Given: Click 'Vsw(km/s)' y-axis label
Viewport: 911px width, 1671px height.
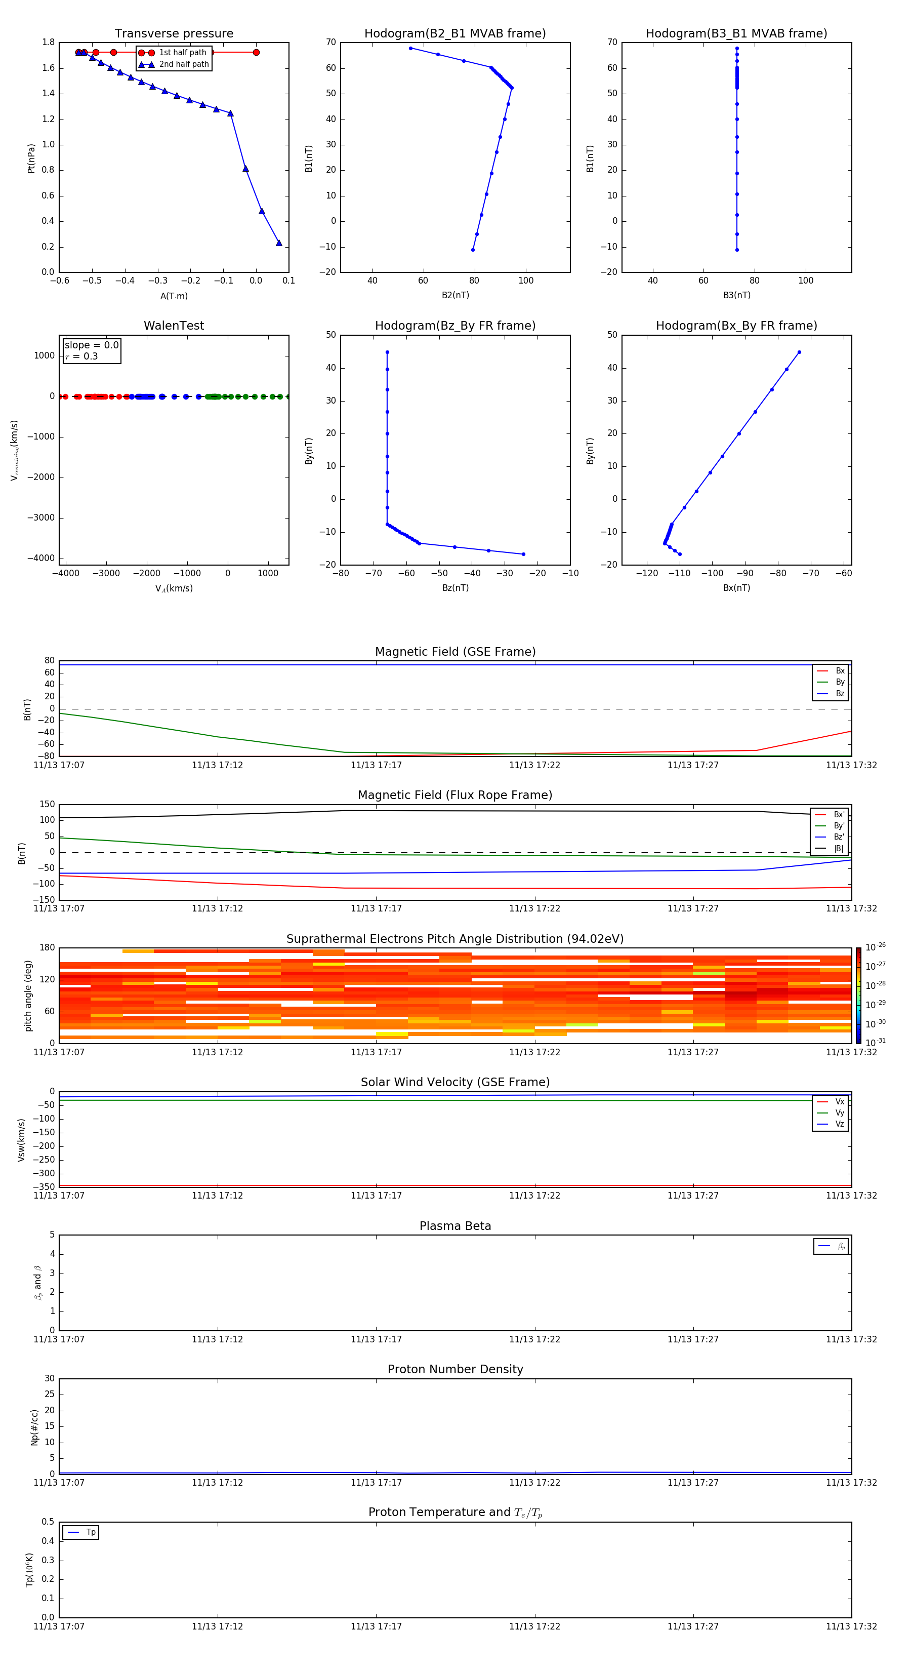Looking at the screenshot, I should click(x=21, y=1140).
